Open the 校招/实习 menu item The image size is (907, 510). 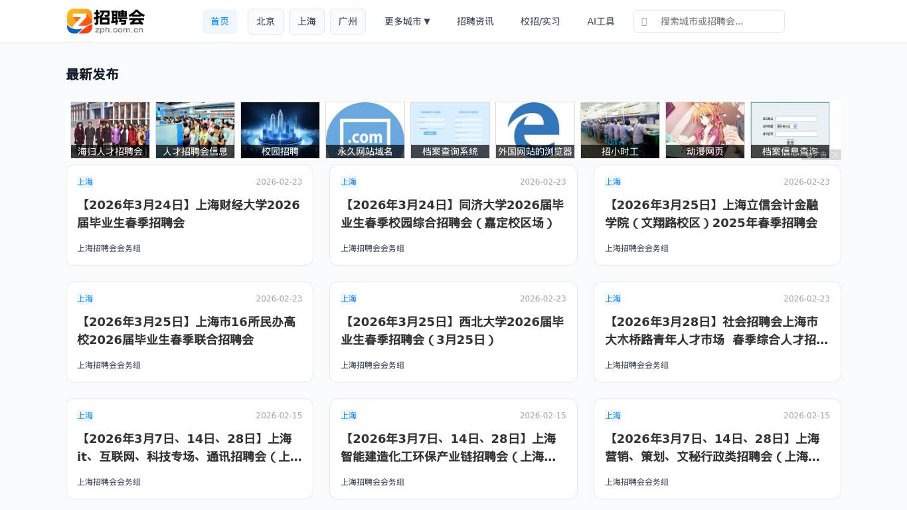pyautogui.click(x=540, y=21)
